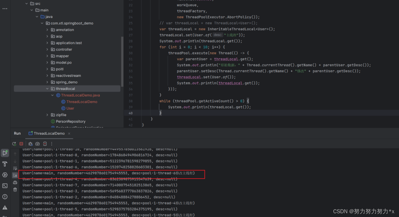The image size is (399, 217).
Task: Collapse the threadlocal package
Action: (x=47, y=89)
